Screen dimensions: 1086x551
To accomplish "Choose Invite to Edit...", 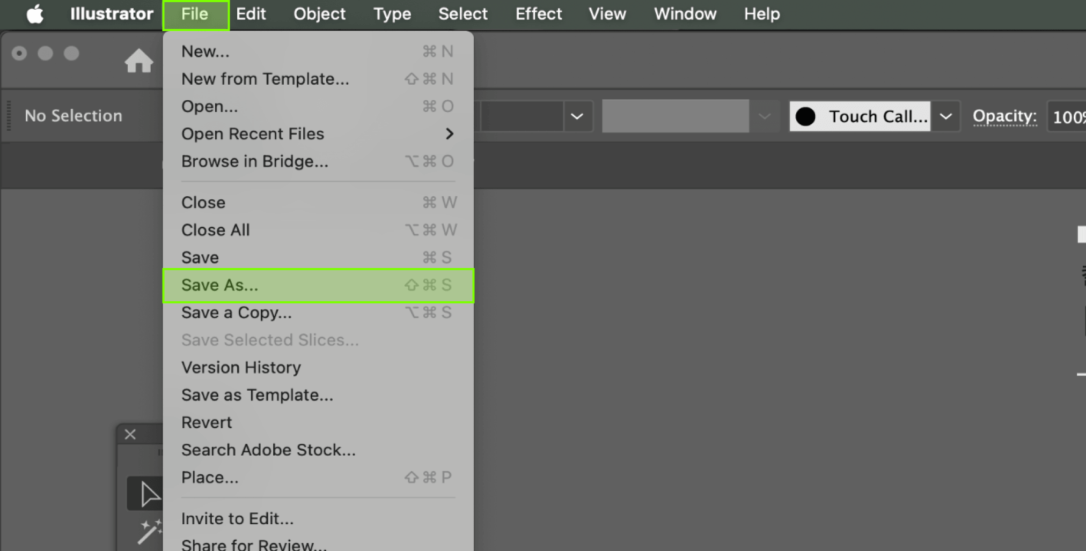I will click(x=318, y=519).
